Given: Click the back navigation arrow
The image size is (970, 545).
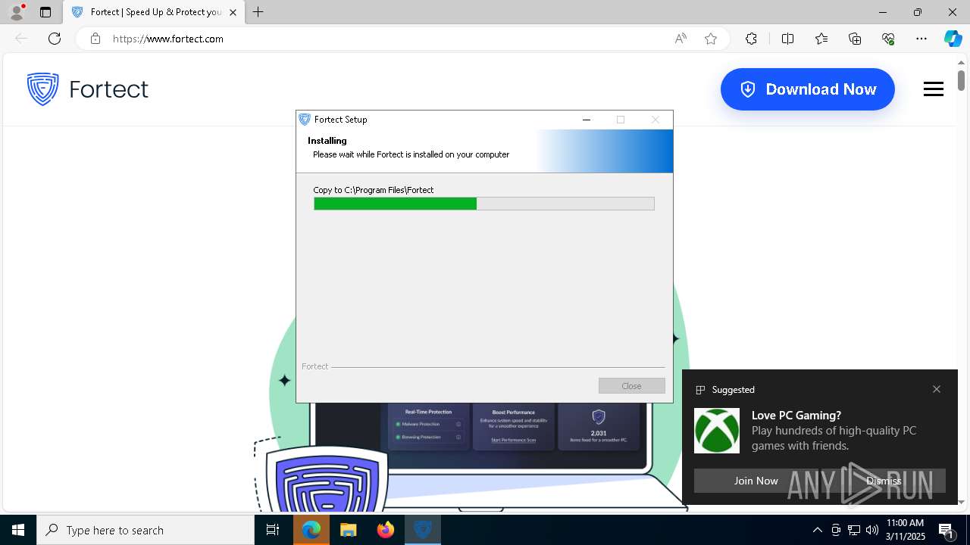Looking at the screenshot, I should coord(21,39).
